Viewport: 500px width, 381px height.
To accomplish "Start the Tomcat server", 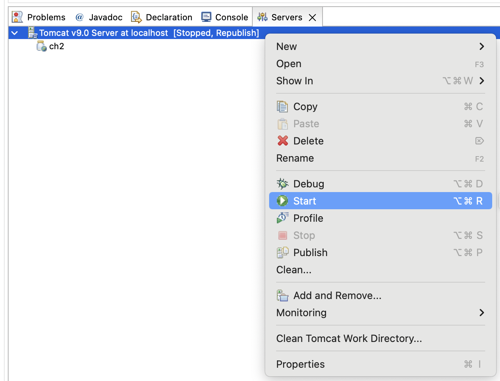I will [x=380, y=201].
